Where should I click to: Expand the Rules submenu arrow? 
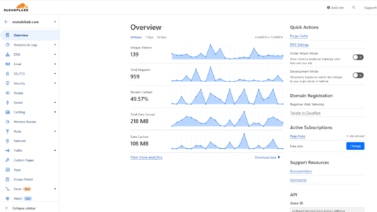[x=55, y=131]
